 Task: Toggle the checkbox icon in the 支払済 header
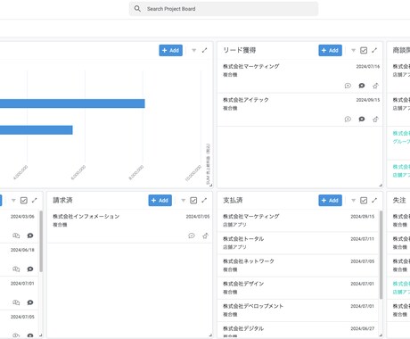point(364,201)
